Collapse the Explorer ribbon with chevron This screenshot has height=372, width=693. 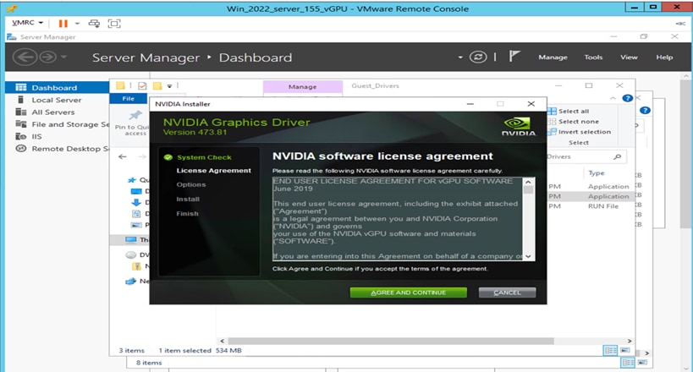pos(613,98)
